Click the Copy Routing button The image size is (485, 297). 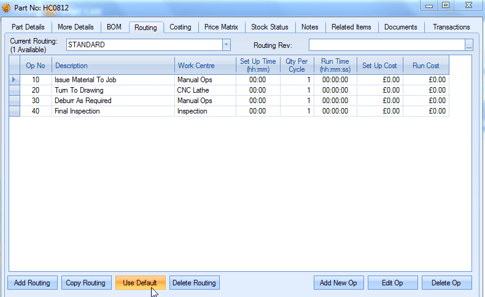[86, 283]
